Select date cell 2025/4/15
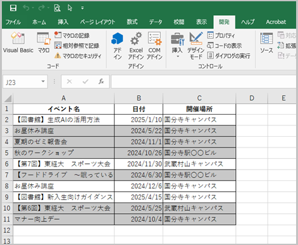The height and width of the screenshot is (245, 298). pyautogui.click(x=139, y=197)
